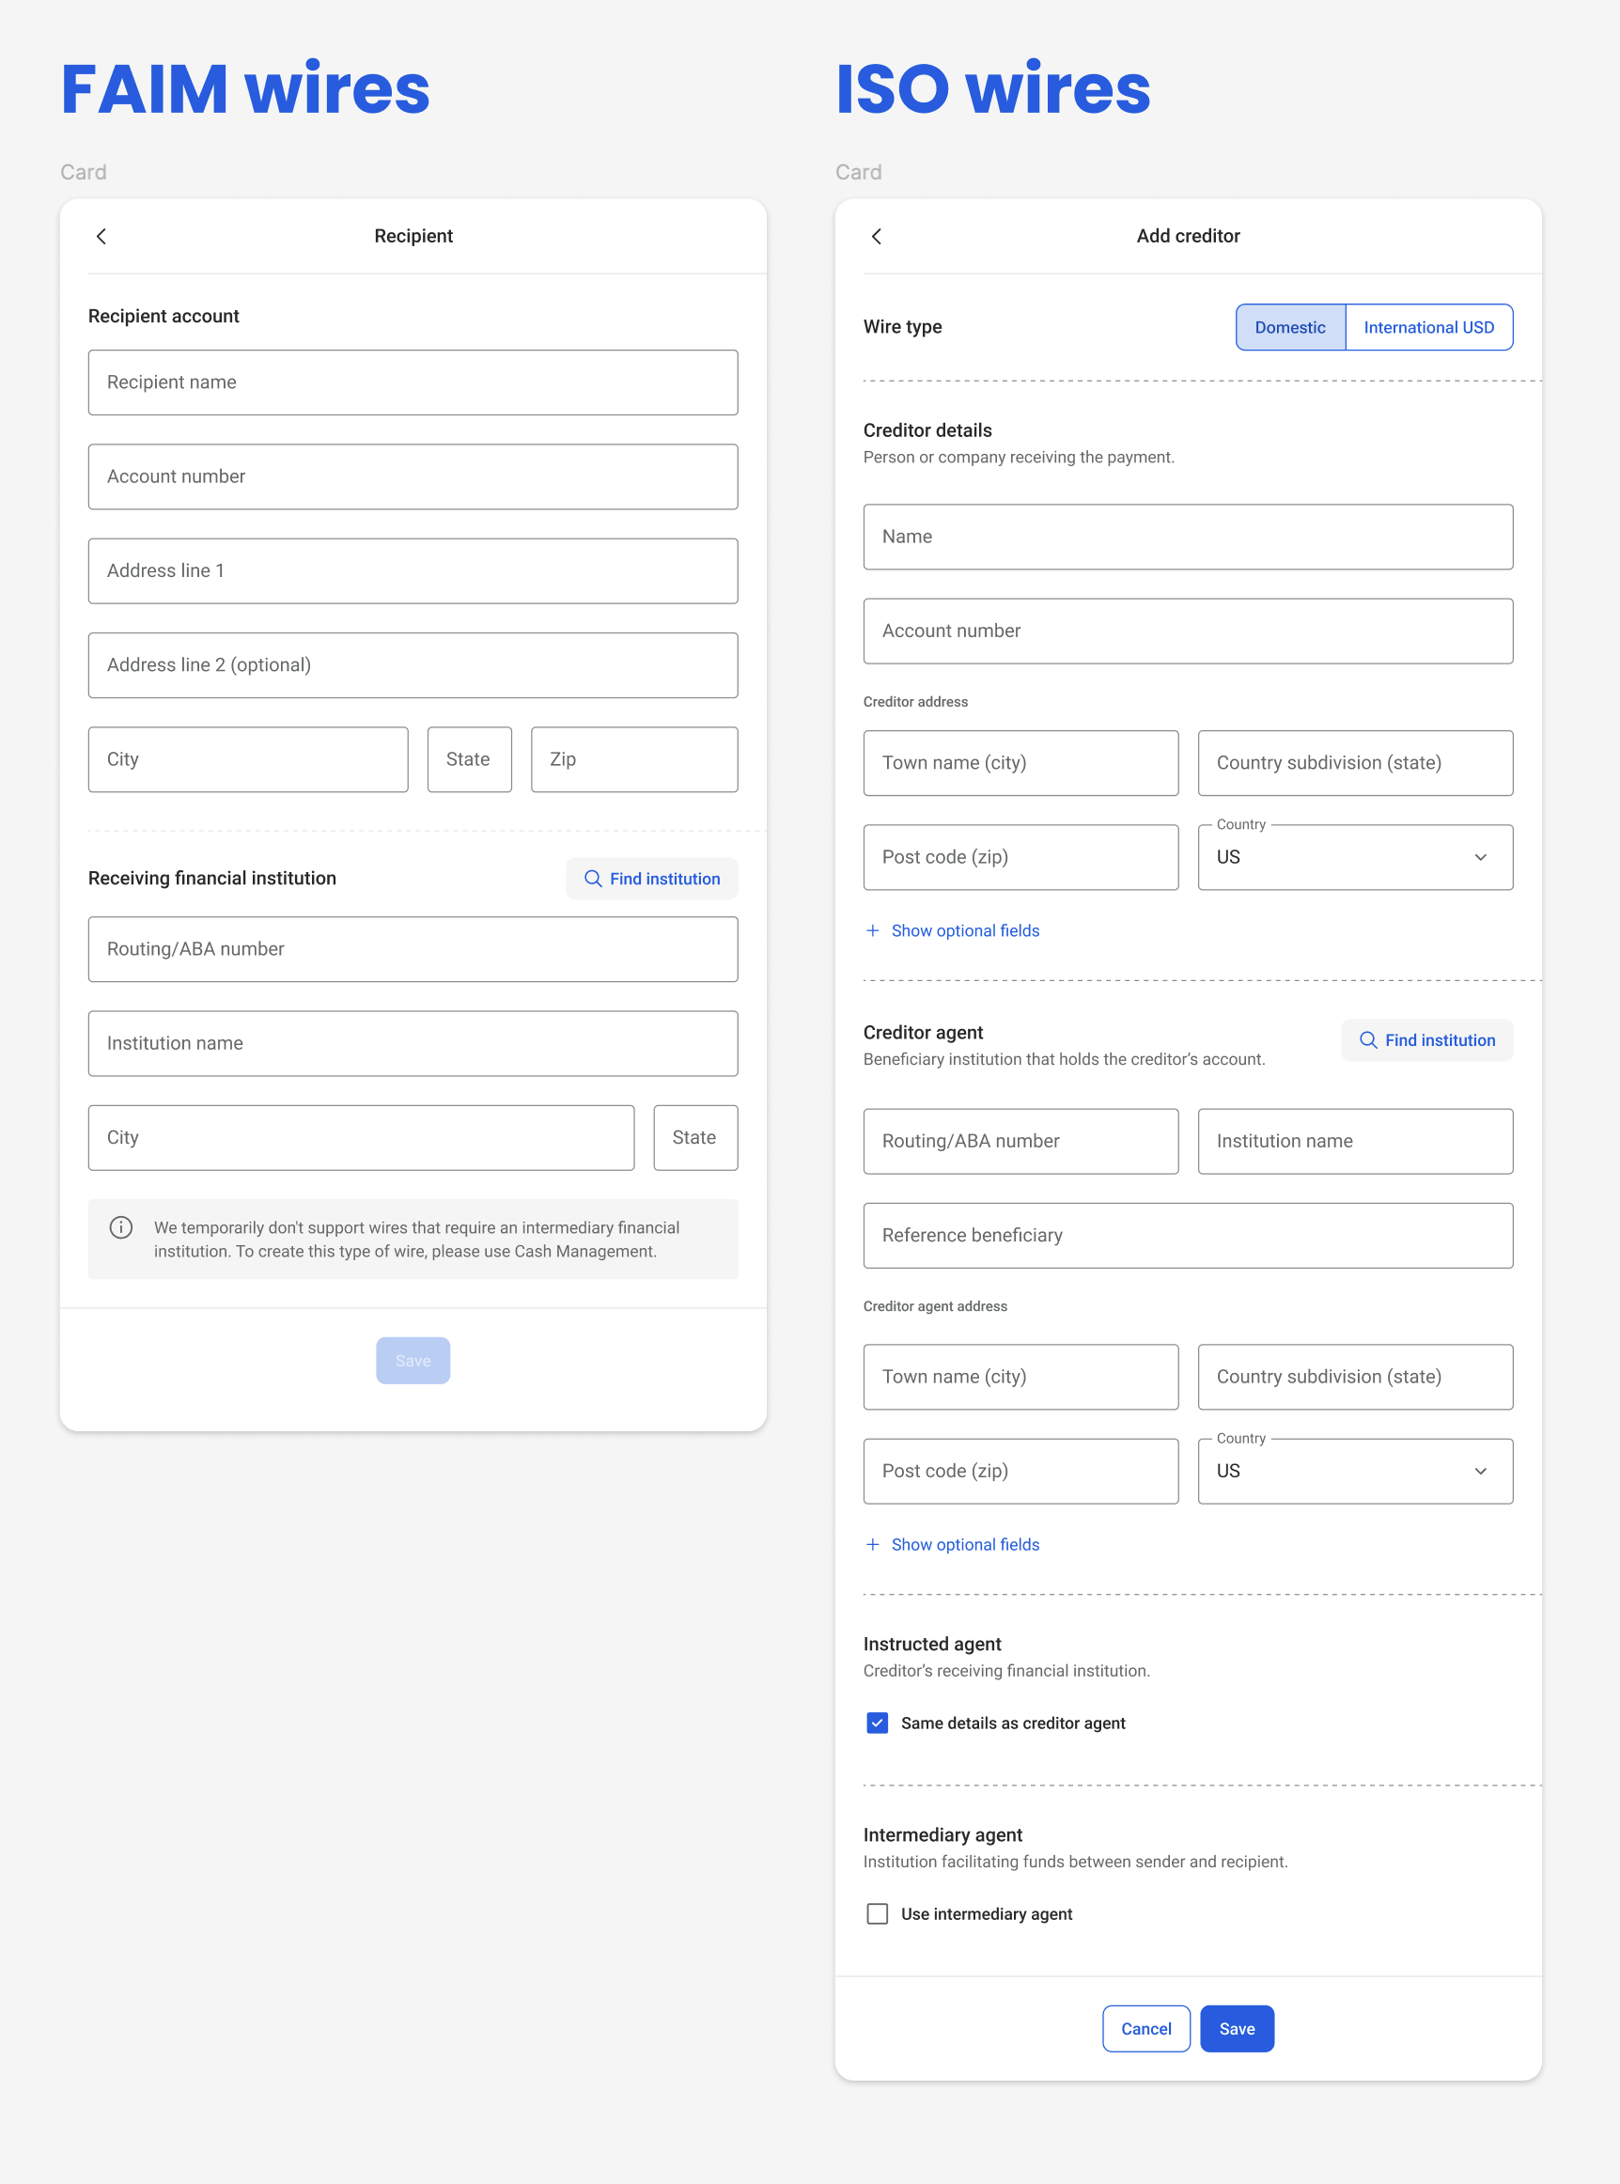The width and height of the screenshot is (1620, 2184).
Task: Select the Domestic wire type tab
Action: 1288,327
